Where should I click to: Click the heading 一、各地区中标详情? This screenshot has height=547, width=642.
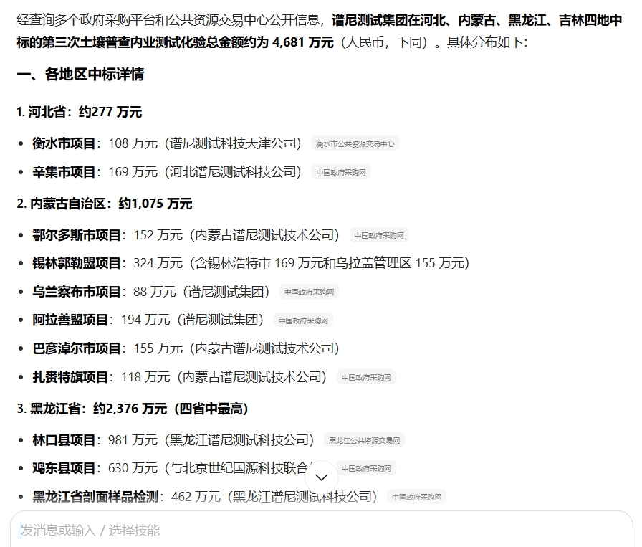click(81, 74)
